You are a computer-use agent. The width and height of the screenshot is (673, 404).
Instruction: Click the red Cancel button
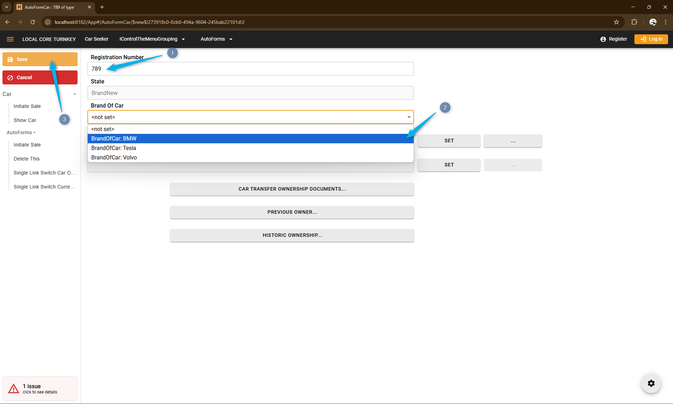40,77
